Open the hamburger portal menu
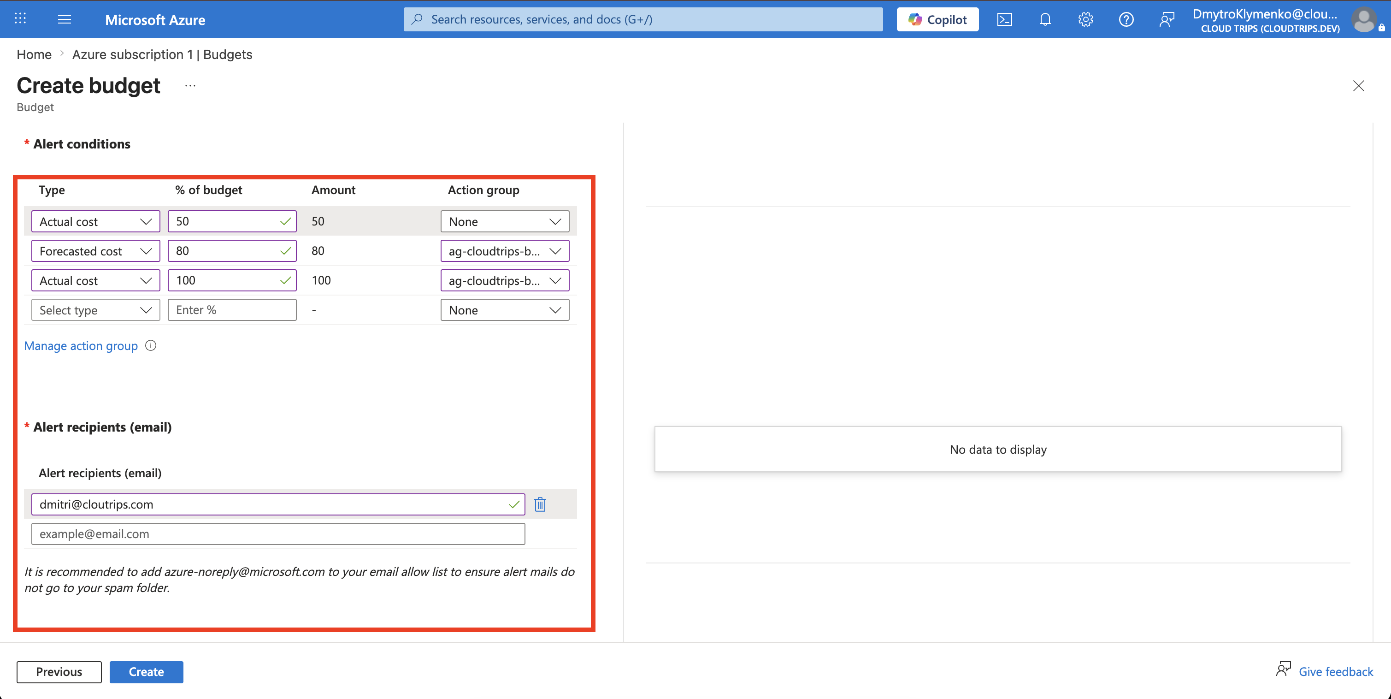Viewport: 1391px width, 699px height. click(64, 19)
